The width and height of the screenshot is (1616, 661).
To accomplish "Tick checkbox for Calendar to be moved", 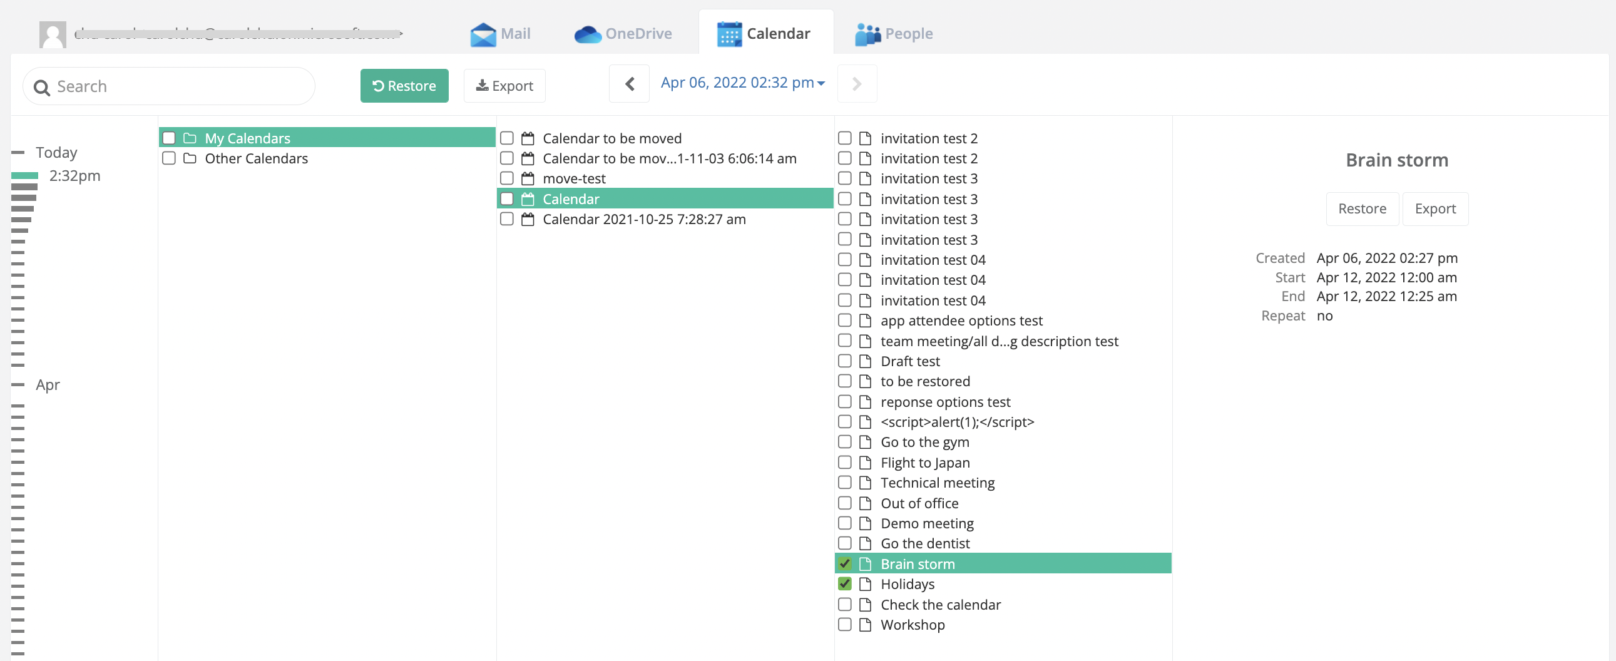I will pyautogui.click(x=507, y=138).
